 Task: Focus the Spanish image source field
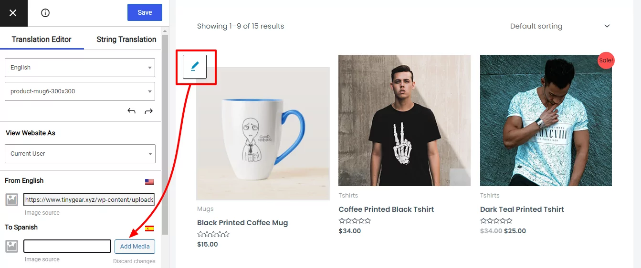67,246
